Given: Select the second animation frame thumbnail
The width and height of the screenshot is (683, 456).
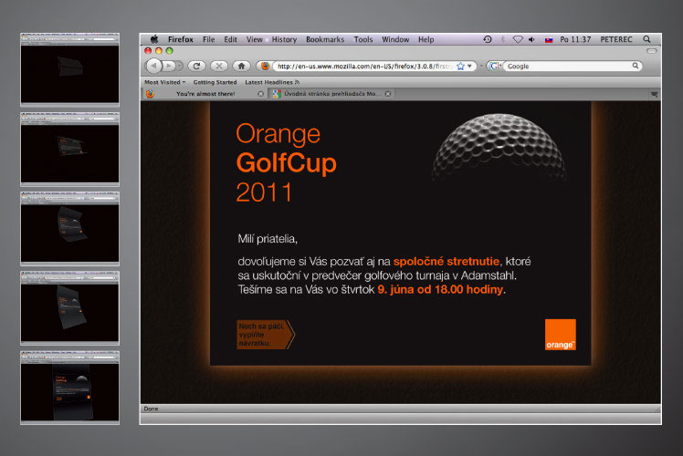Looking at the screenshot, I should click(69, 150).
